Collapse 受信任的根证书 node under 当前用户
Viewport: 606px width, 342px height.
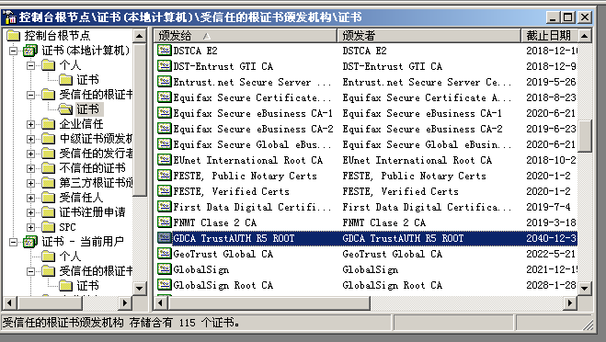point(31,271)
